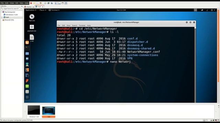
Task: Click the grey notes icon in Kali dock
Action: click(x=27, y=92)
